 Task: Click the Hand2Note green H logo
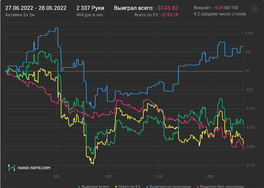(11, 168)
